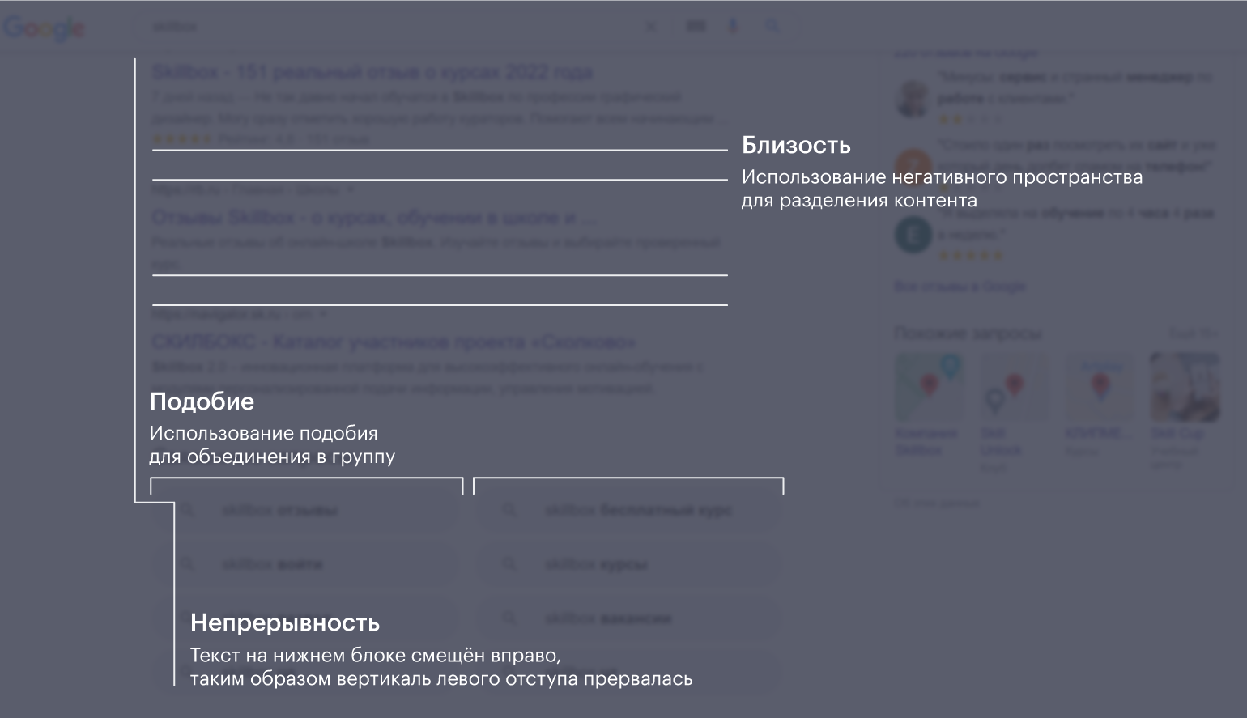Viewport: 1247px width, 718px height.
Task: Click the first reviewer's avatar in reviews panel
Action: [913, 97]
